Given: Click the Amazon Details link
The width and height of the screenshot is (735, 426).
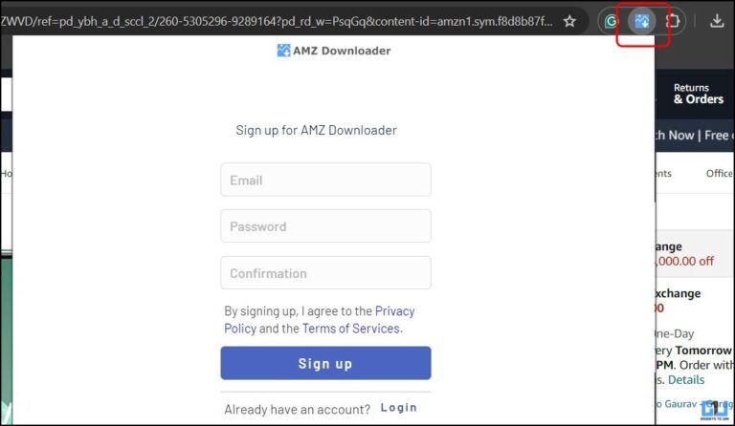Looking at the screenshot, I should tap(687, 379).
